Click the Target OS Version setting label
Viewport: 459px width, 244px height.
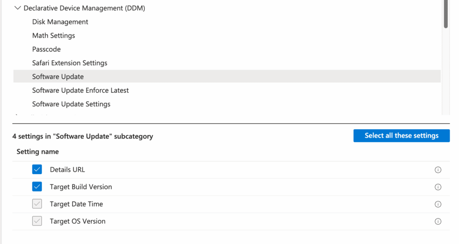pyautogui.click(x=78, y=221)
